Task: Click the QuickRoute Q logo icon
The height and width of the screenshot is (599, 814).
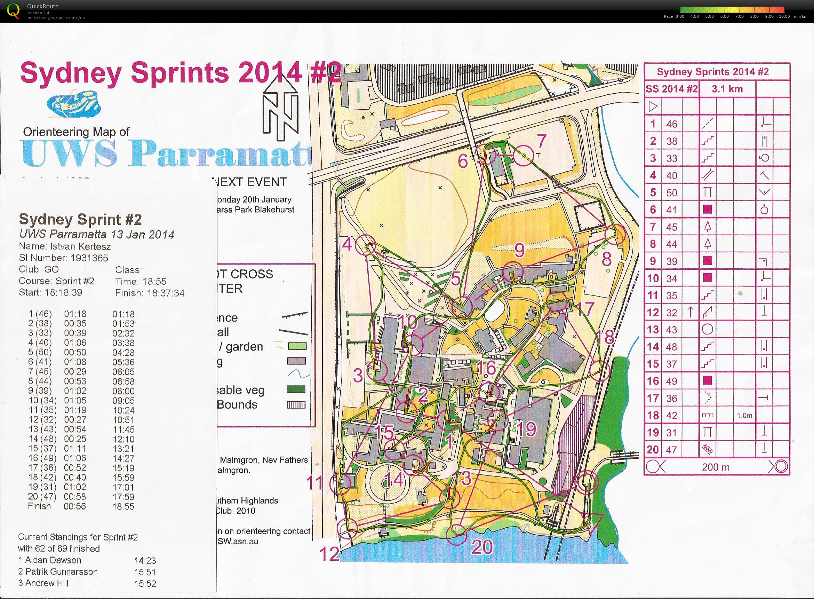Action: coord(14,10)
